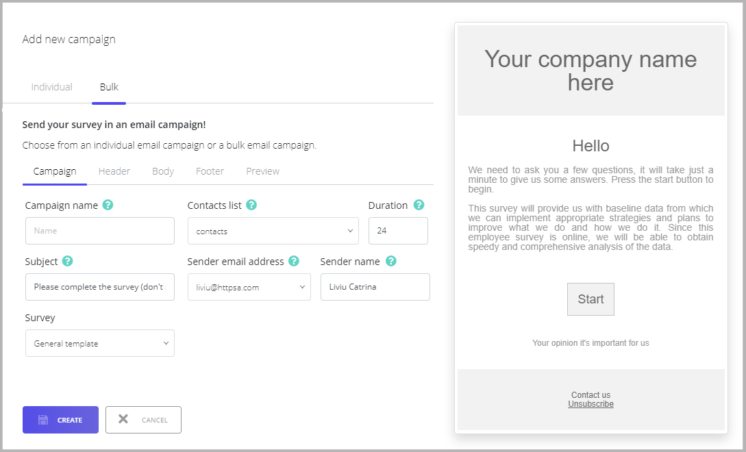Go to the Body tab
This screenshot has width=746, height=452.
click(163, 171)
